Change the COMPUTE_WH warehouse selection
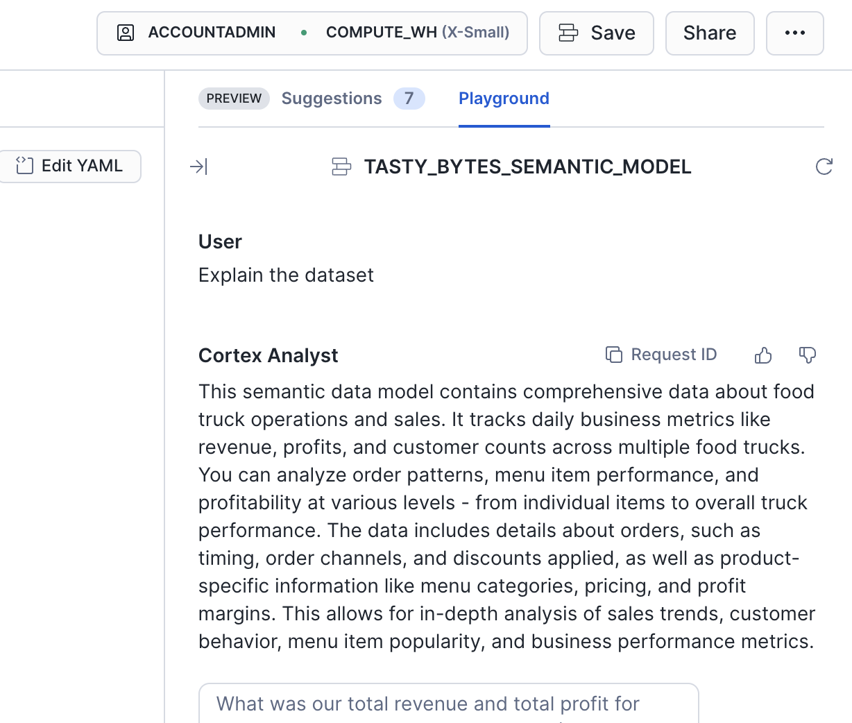 click(x=417, y=33)
